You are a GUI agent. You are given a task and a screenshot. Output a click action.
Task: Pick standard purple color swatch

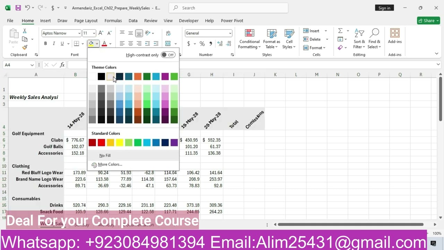click(174, 142)
